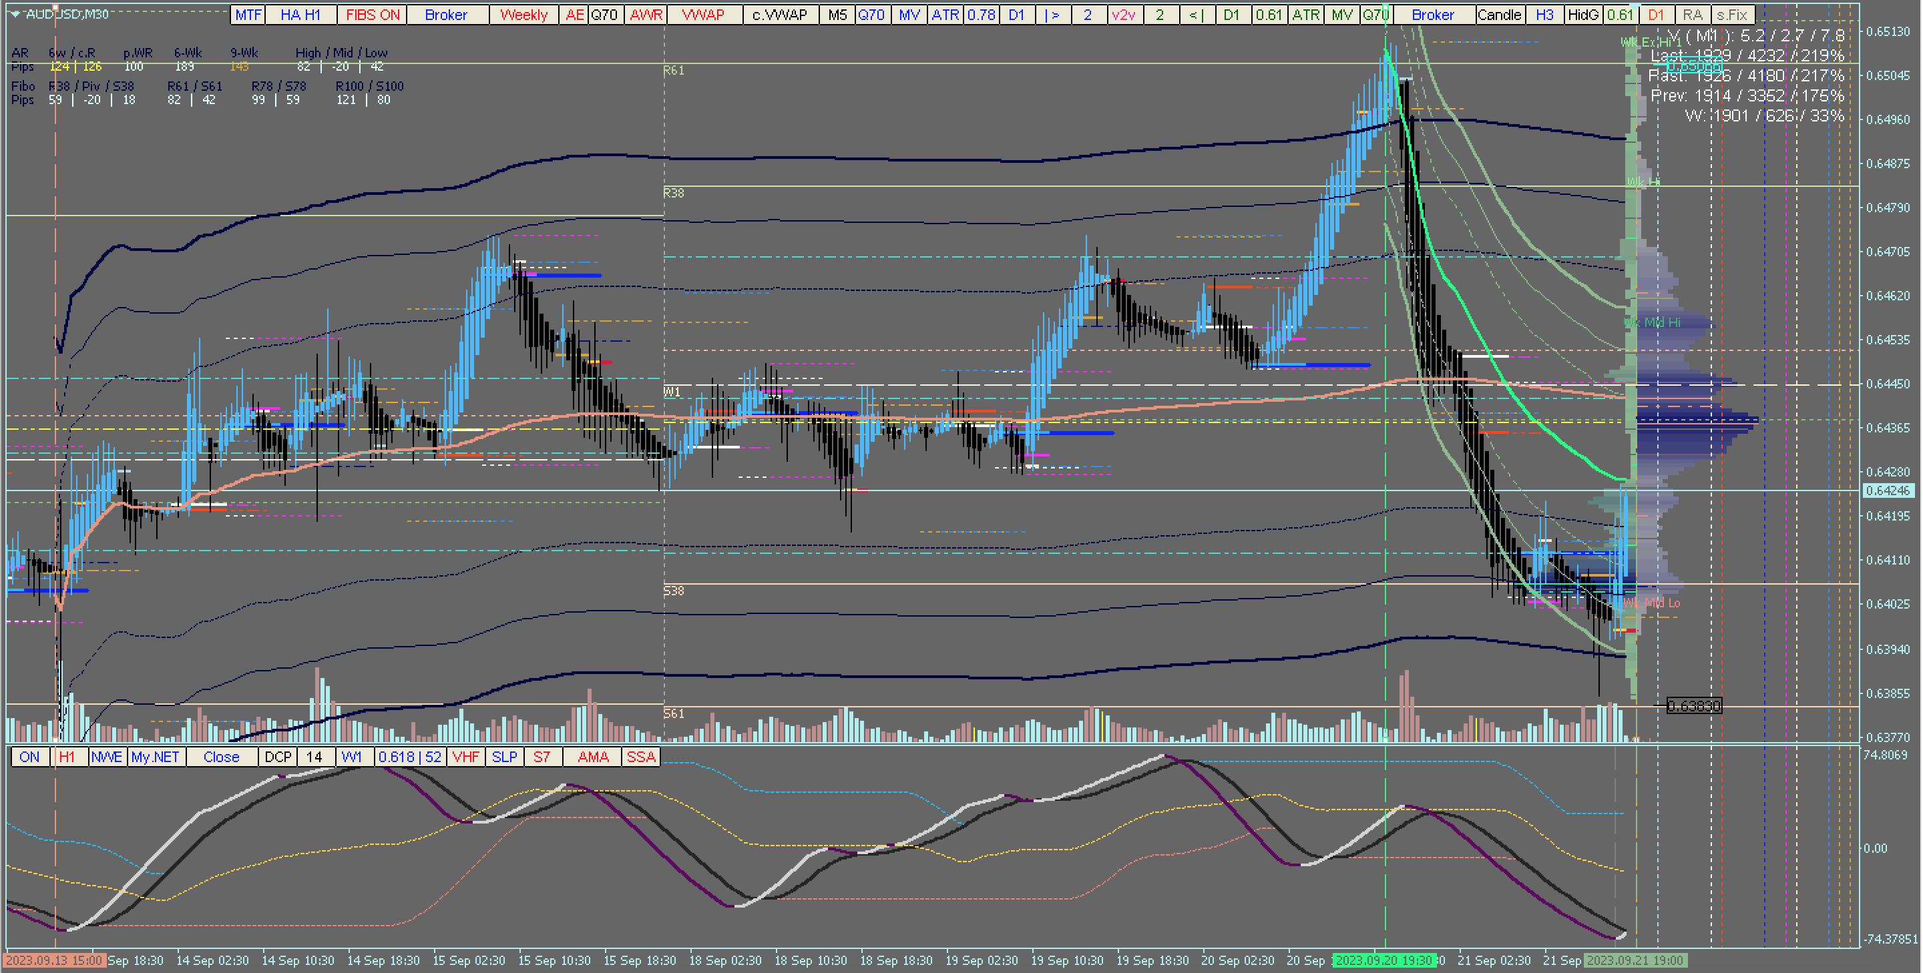
Task: Click the Close price button
Action: pos(222,757)
